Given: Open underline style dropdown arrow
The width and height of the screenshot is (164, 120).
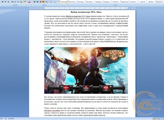Looking at the screenshot, I should [10, 2].
